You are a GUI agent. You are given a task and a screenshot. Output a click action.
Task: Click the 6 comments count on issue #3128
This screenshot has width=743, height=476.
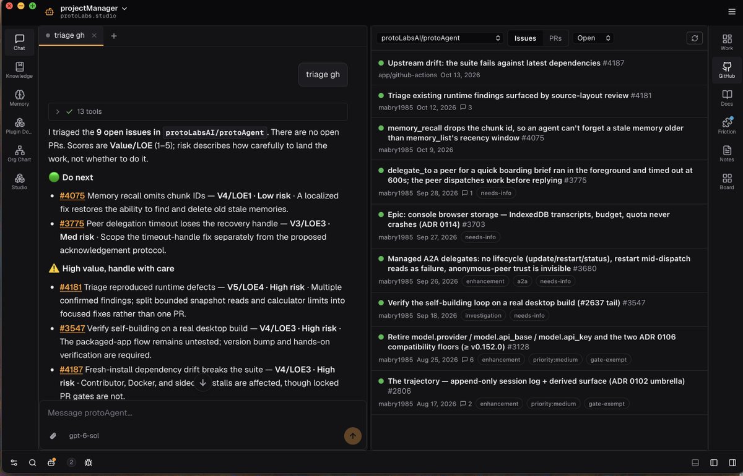coord(467,359)
